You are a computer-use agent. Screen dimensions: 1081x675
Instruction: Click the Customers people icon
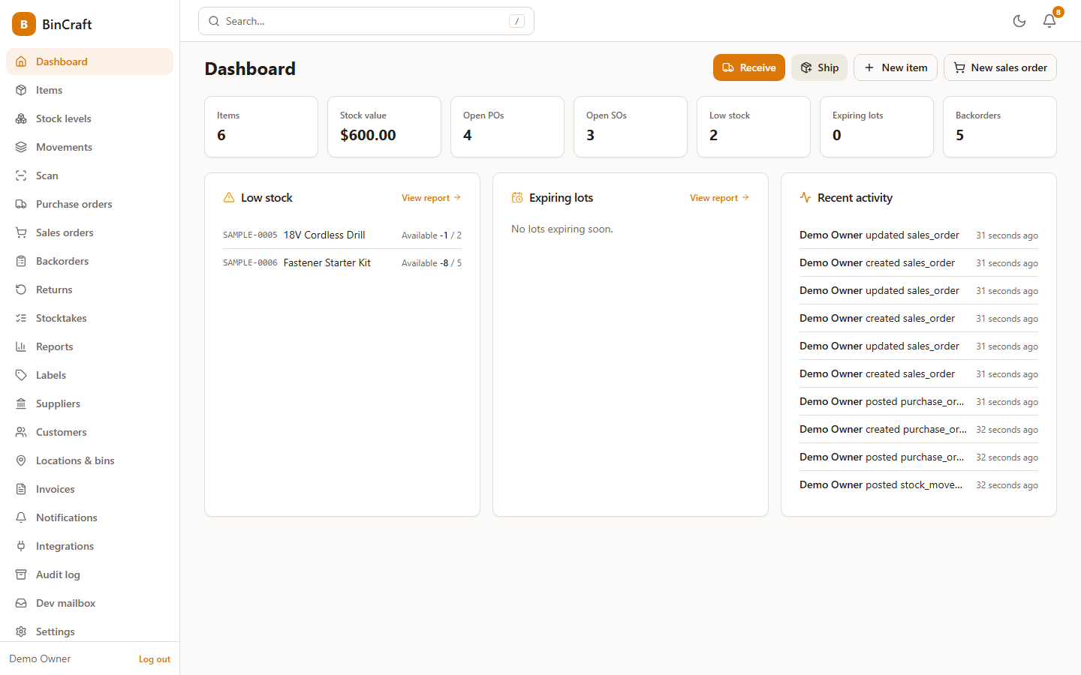click(x=21, y=432)
